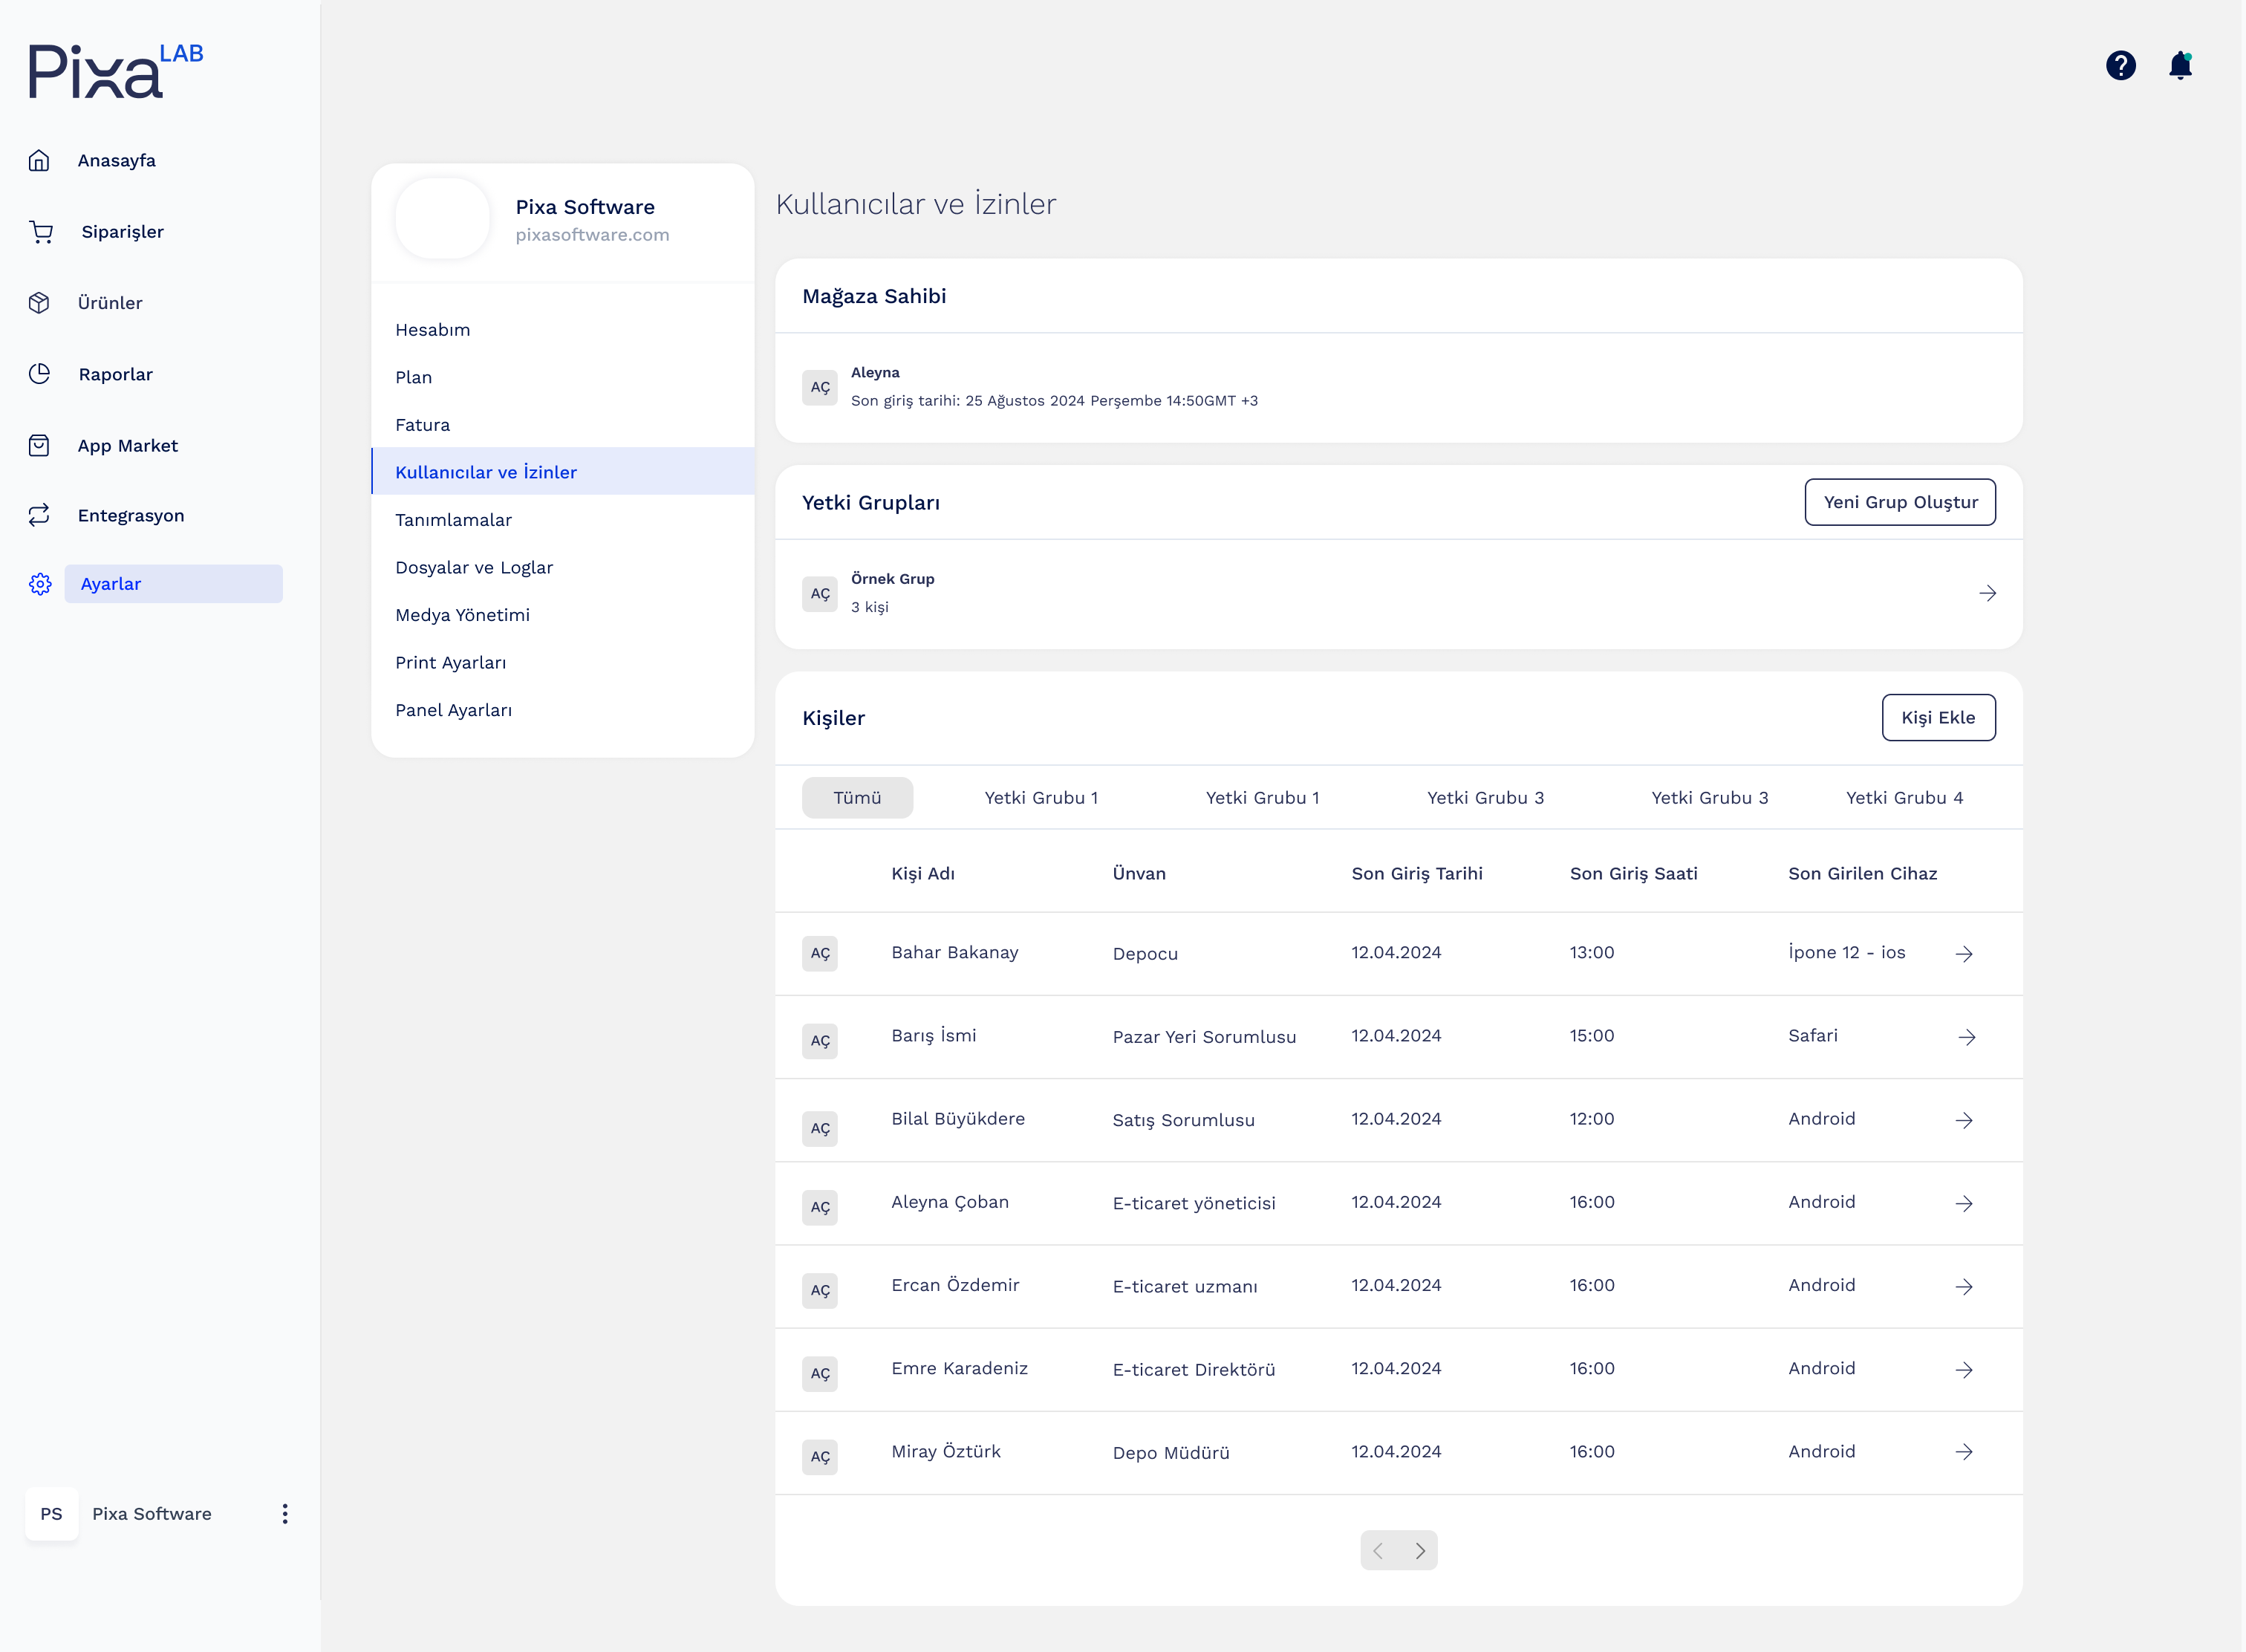Click the Ürünler box icon
This screenshot has height=1652, width=2246.
coord(39,303)
